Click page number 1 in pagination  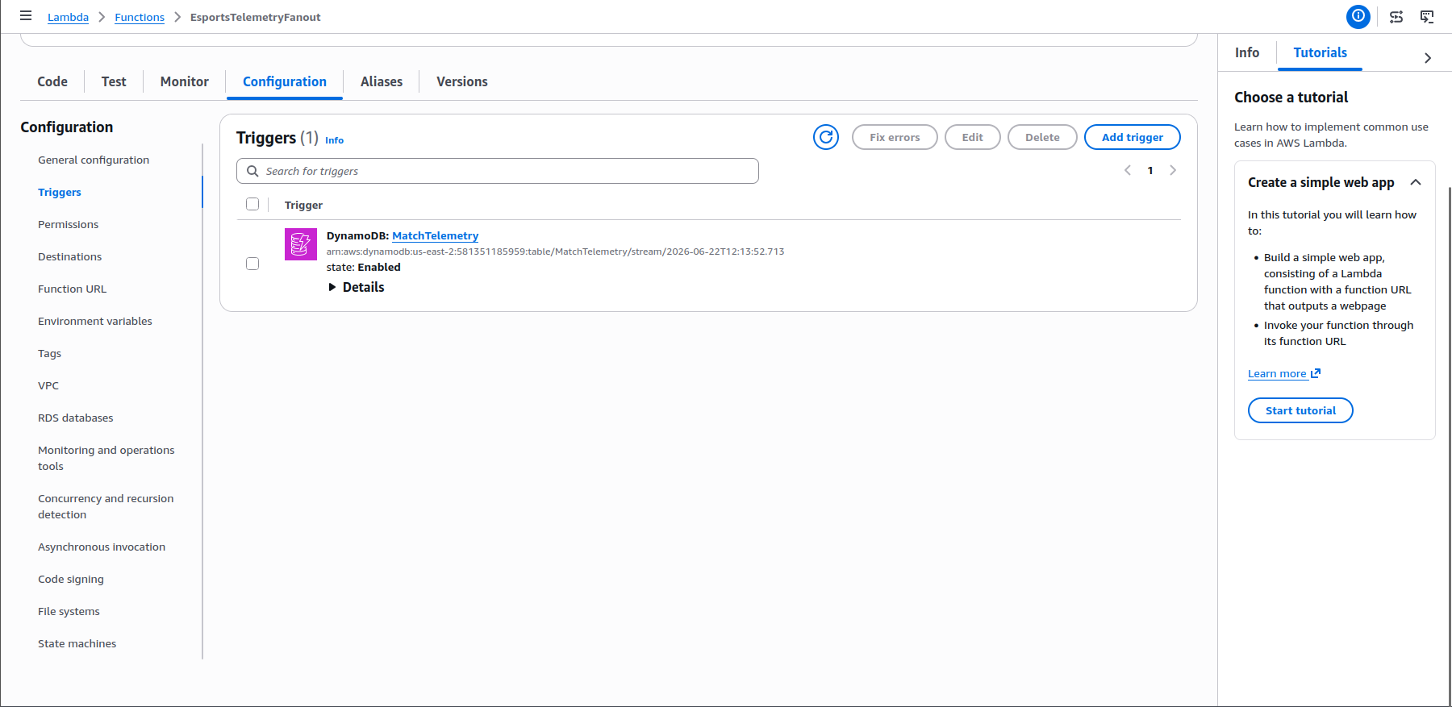tap(1150, 170)
